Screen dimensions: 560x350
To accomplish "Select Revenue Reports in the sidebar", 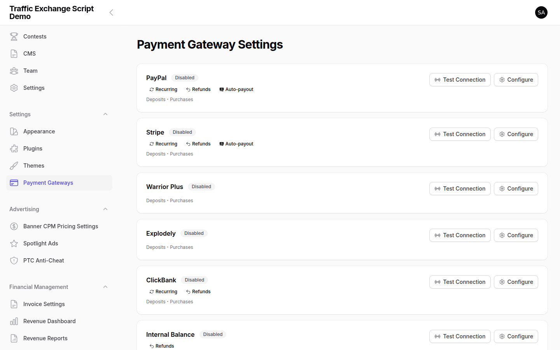I will click(x=45, y=338).
